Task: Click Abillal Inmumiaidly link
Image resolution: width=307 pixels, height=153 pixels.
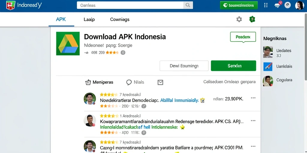Action: click(179, 100)
